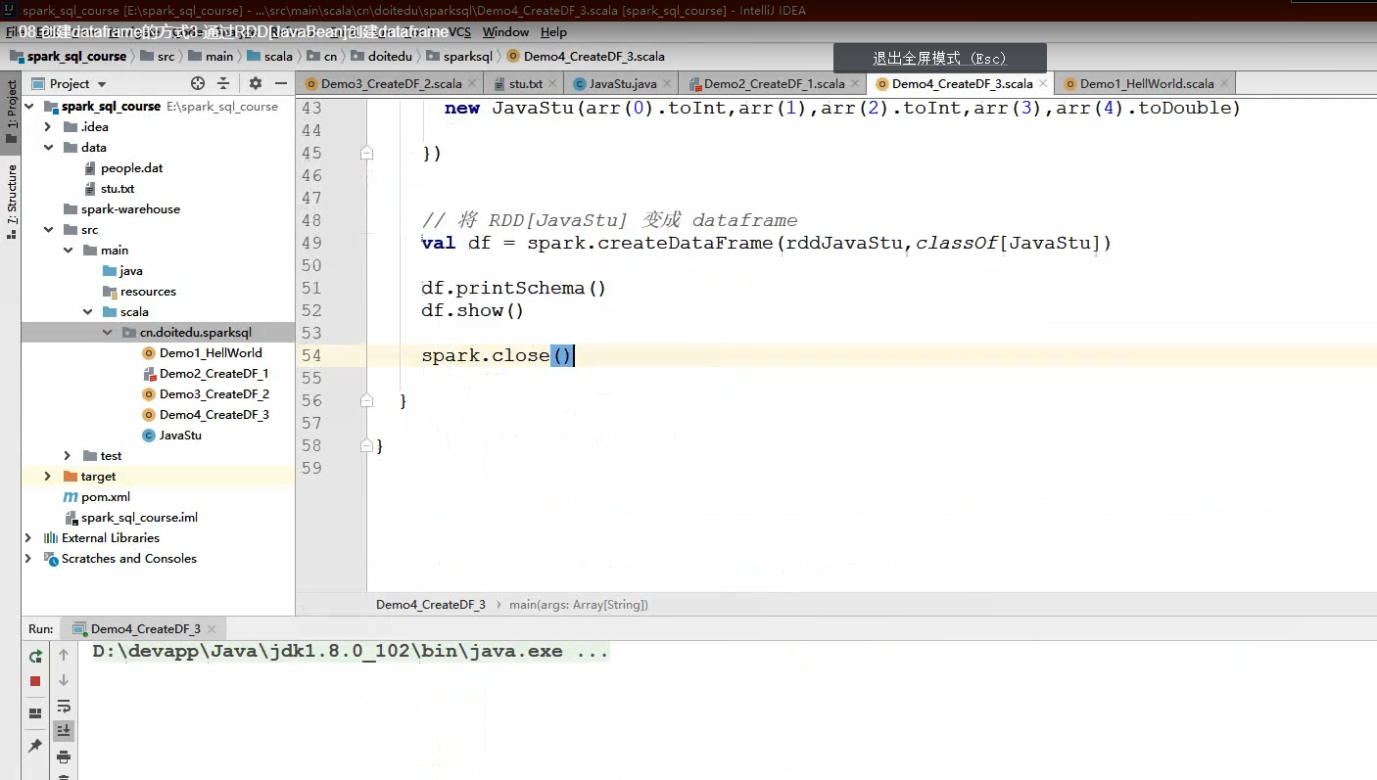
Task: Switch to the Demo1_HellWorld.scala editor tab
Action: [x=1146, y=84]
